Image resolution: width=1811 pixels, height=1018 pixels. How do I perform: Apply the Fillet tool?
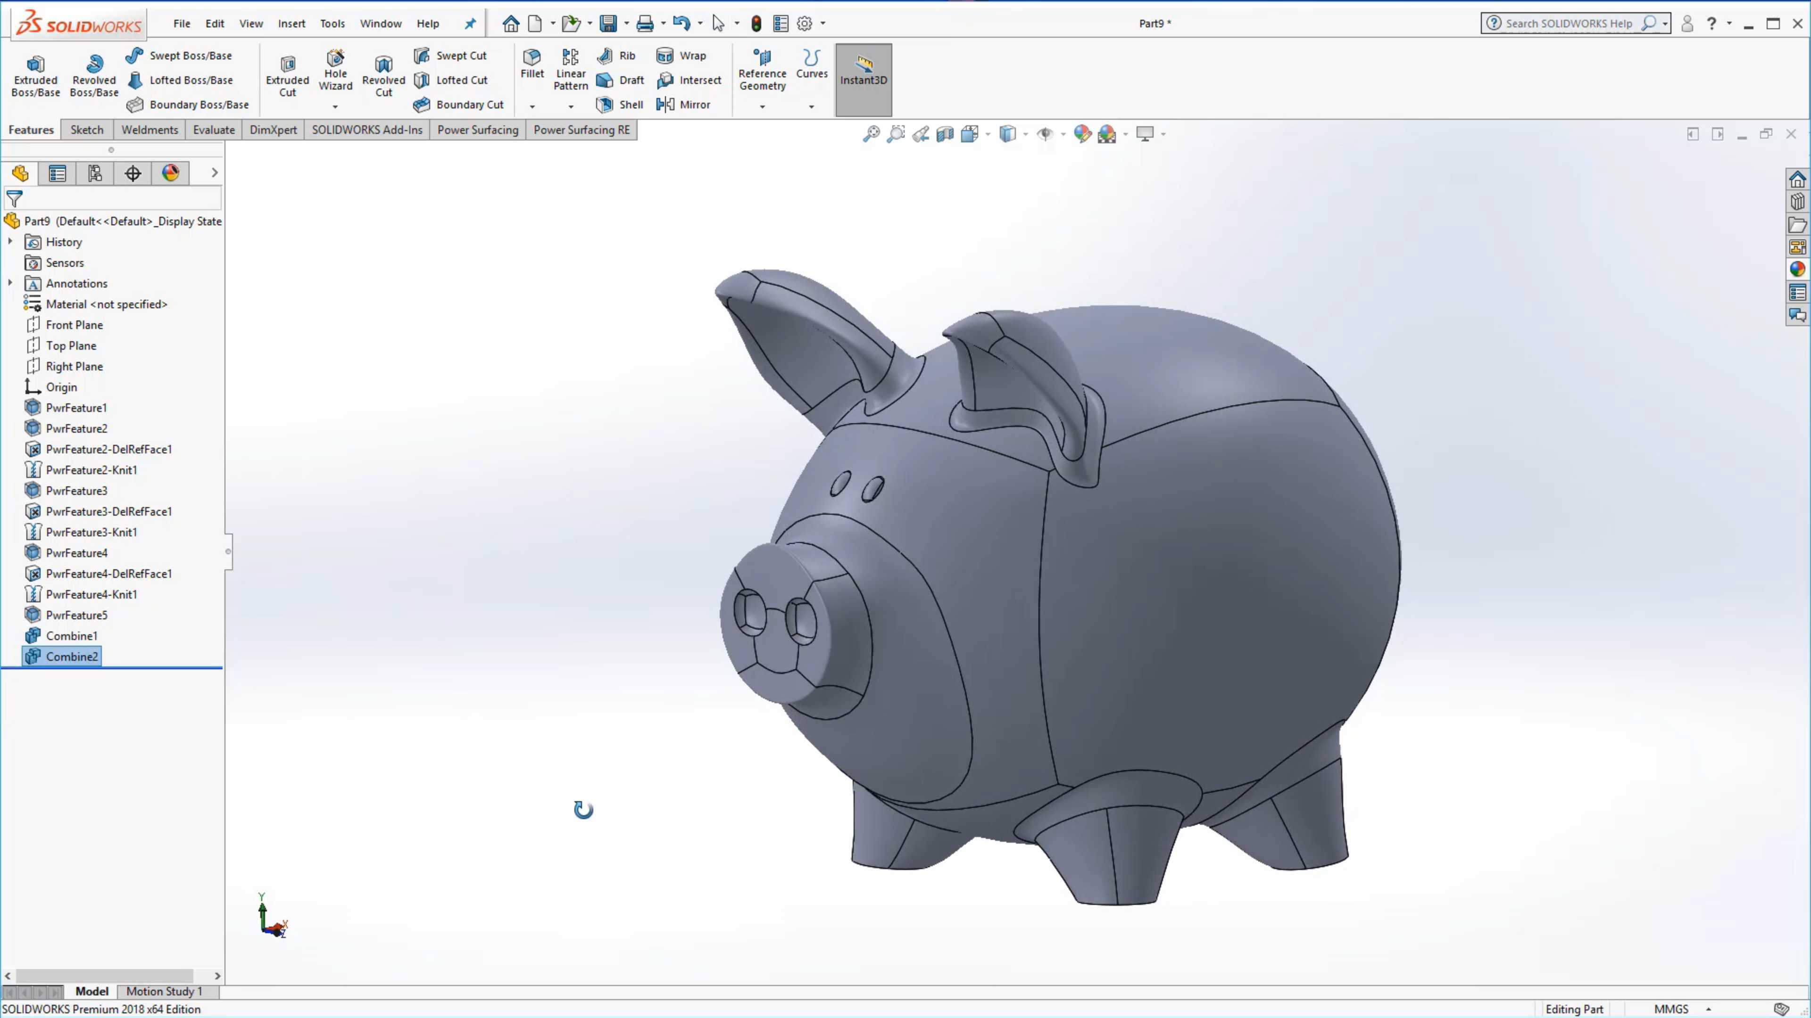pos(532,64)
